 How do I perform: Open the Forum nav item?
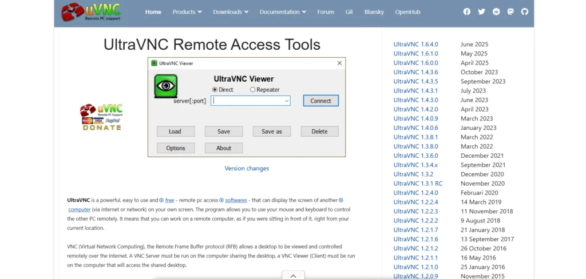pos(326,12)
